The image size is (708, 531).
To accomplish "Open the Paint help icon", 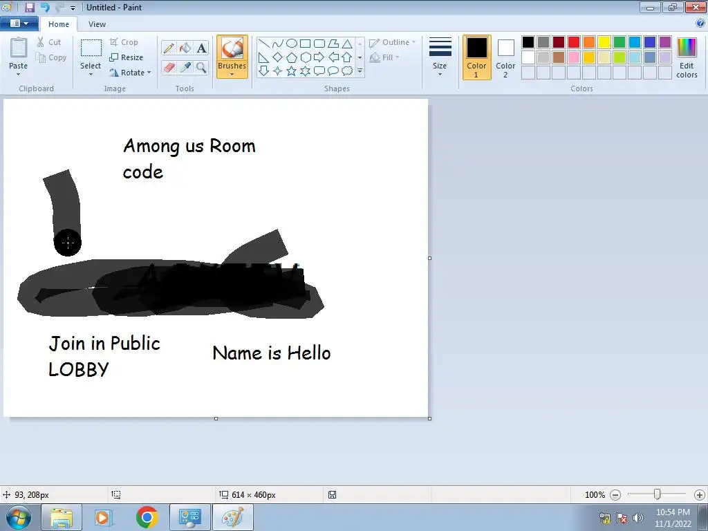I will (x=700, y=23).
